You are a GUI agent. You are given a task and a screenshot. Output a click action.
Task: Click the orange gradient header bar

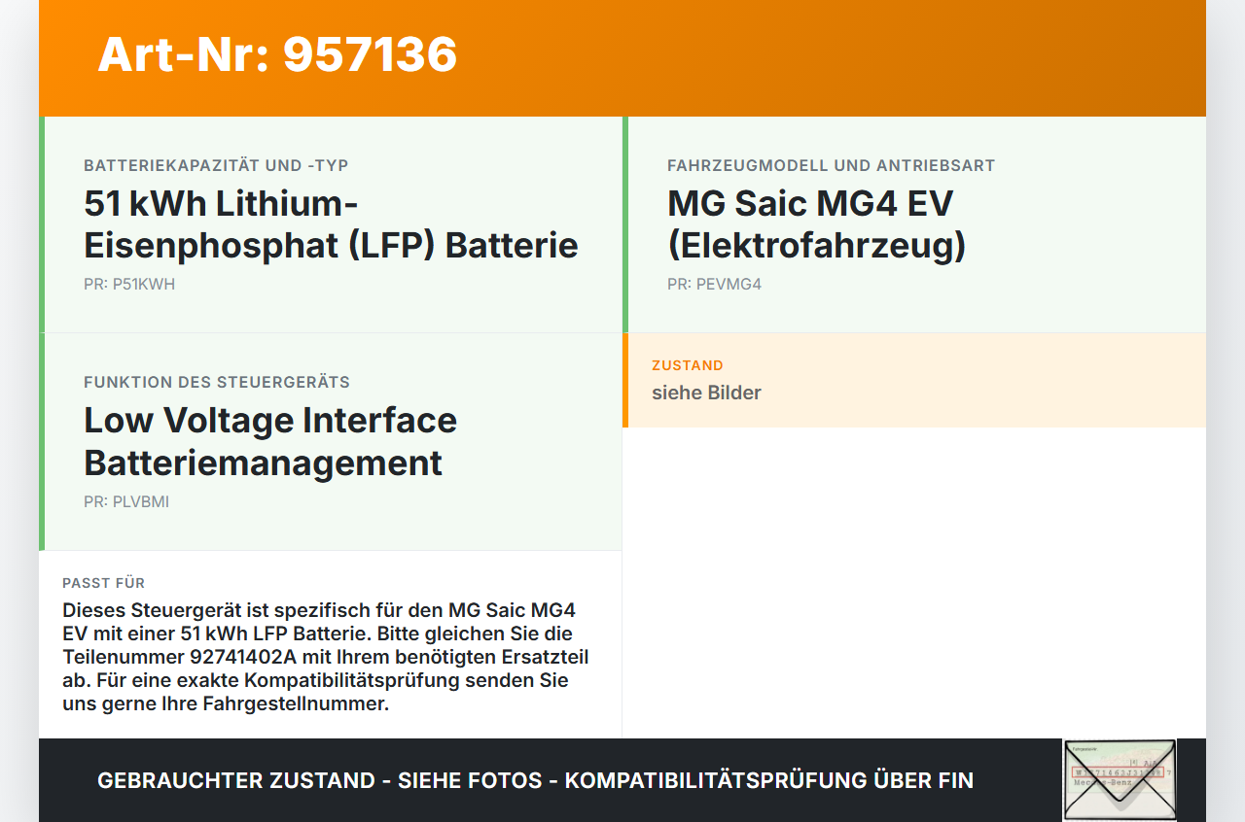point(622,58)
